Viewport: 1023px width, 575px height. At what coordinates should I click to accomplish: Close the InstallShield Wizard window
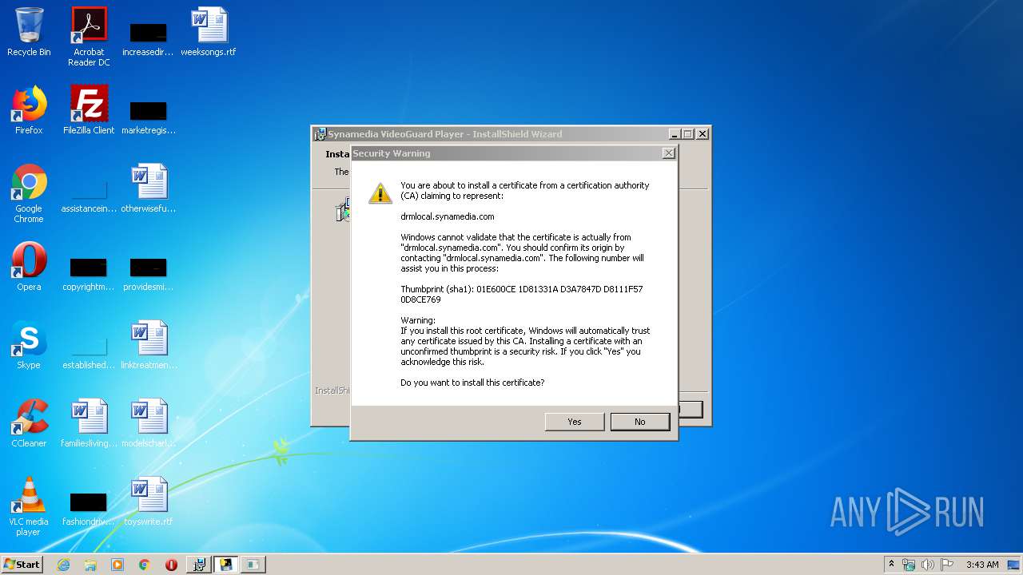[x=702, y=134]
